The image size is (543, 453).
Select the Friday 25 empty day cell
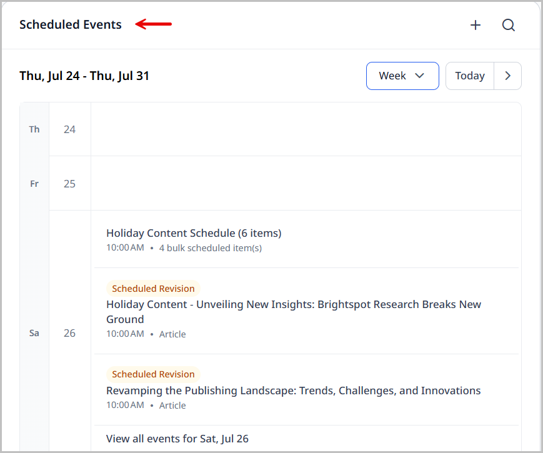pos(306,183)
